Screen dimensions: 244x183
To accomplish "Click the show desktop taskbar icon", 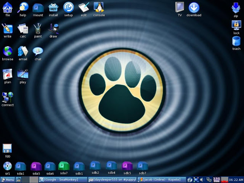I will pyautogui.click(x=19, y=180).
